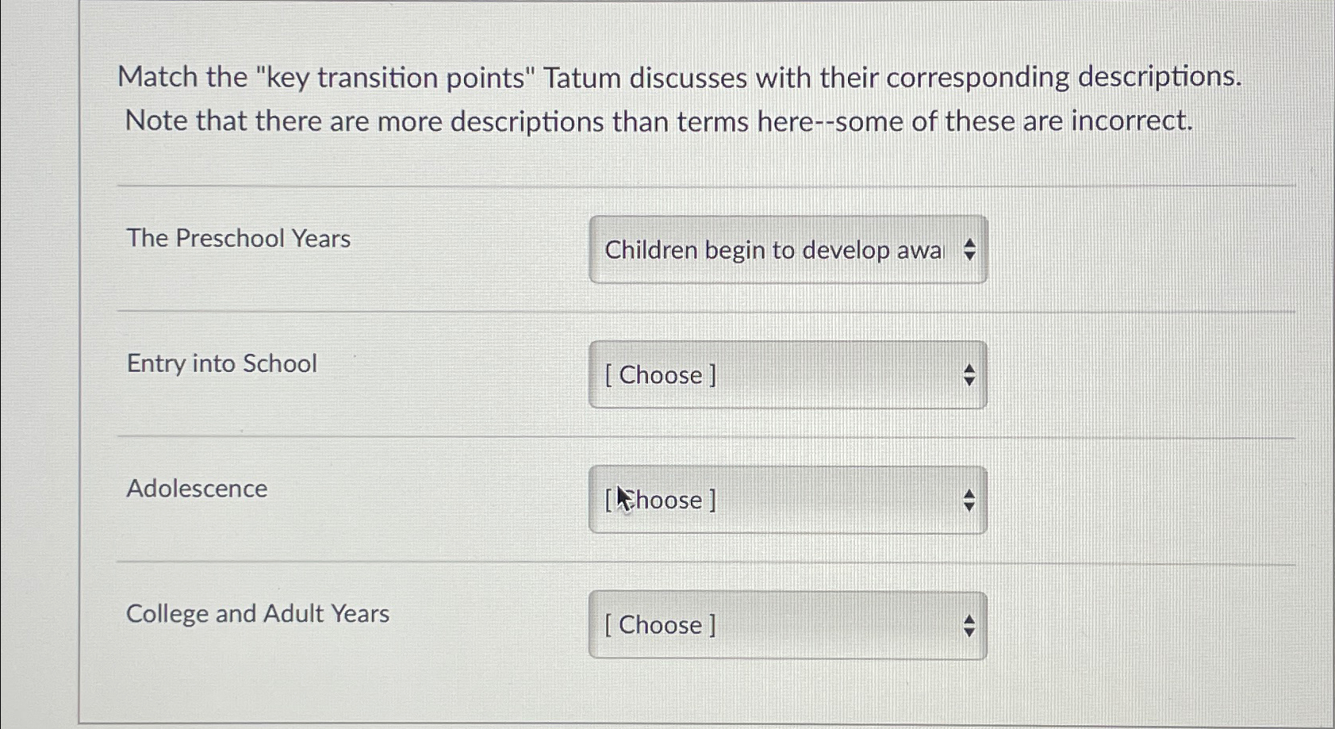The height and width of the screenshot is (729, 1335).
Task: Select the 'Children begin to develop awa' option text
Action: [773, 251]
